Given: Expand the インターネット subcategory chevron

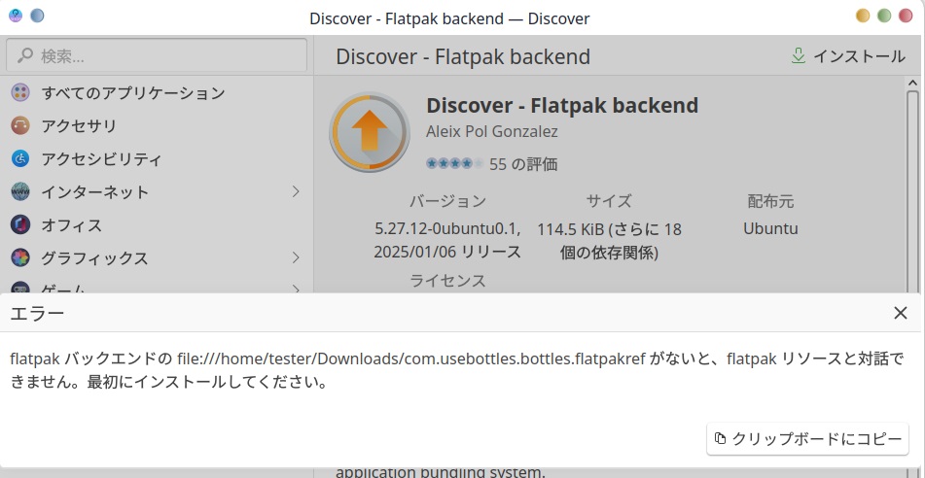Looking at the screenshot, I should [x=296, y=192].
